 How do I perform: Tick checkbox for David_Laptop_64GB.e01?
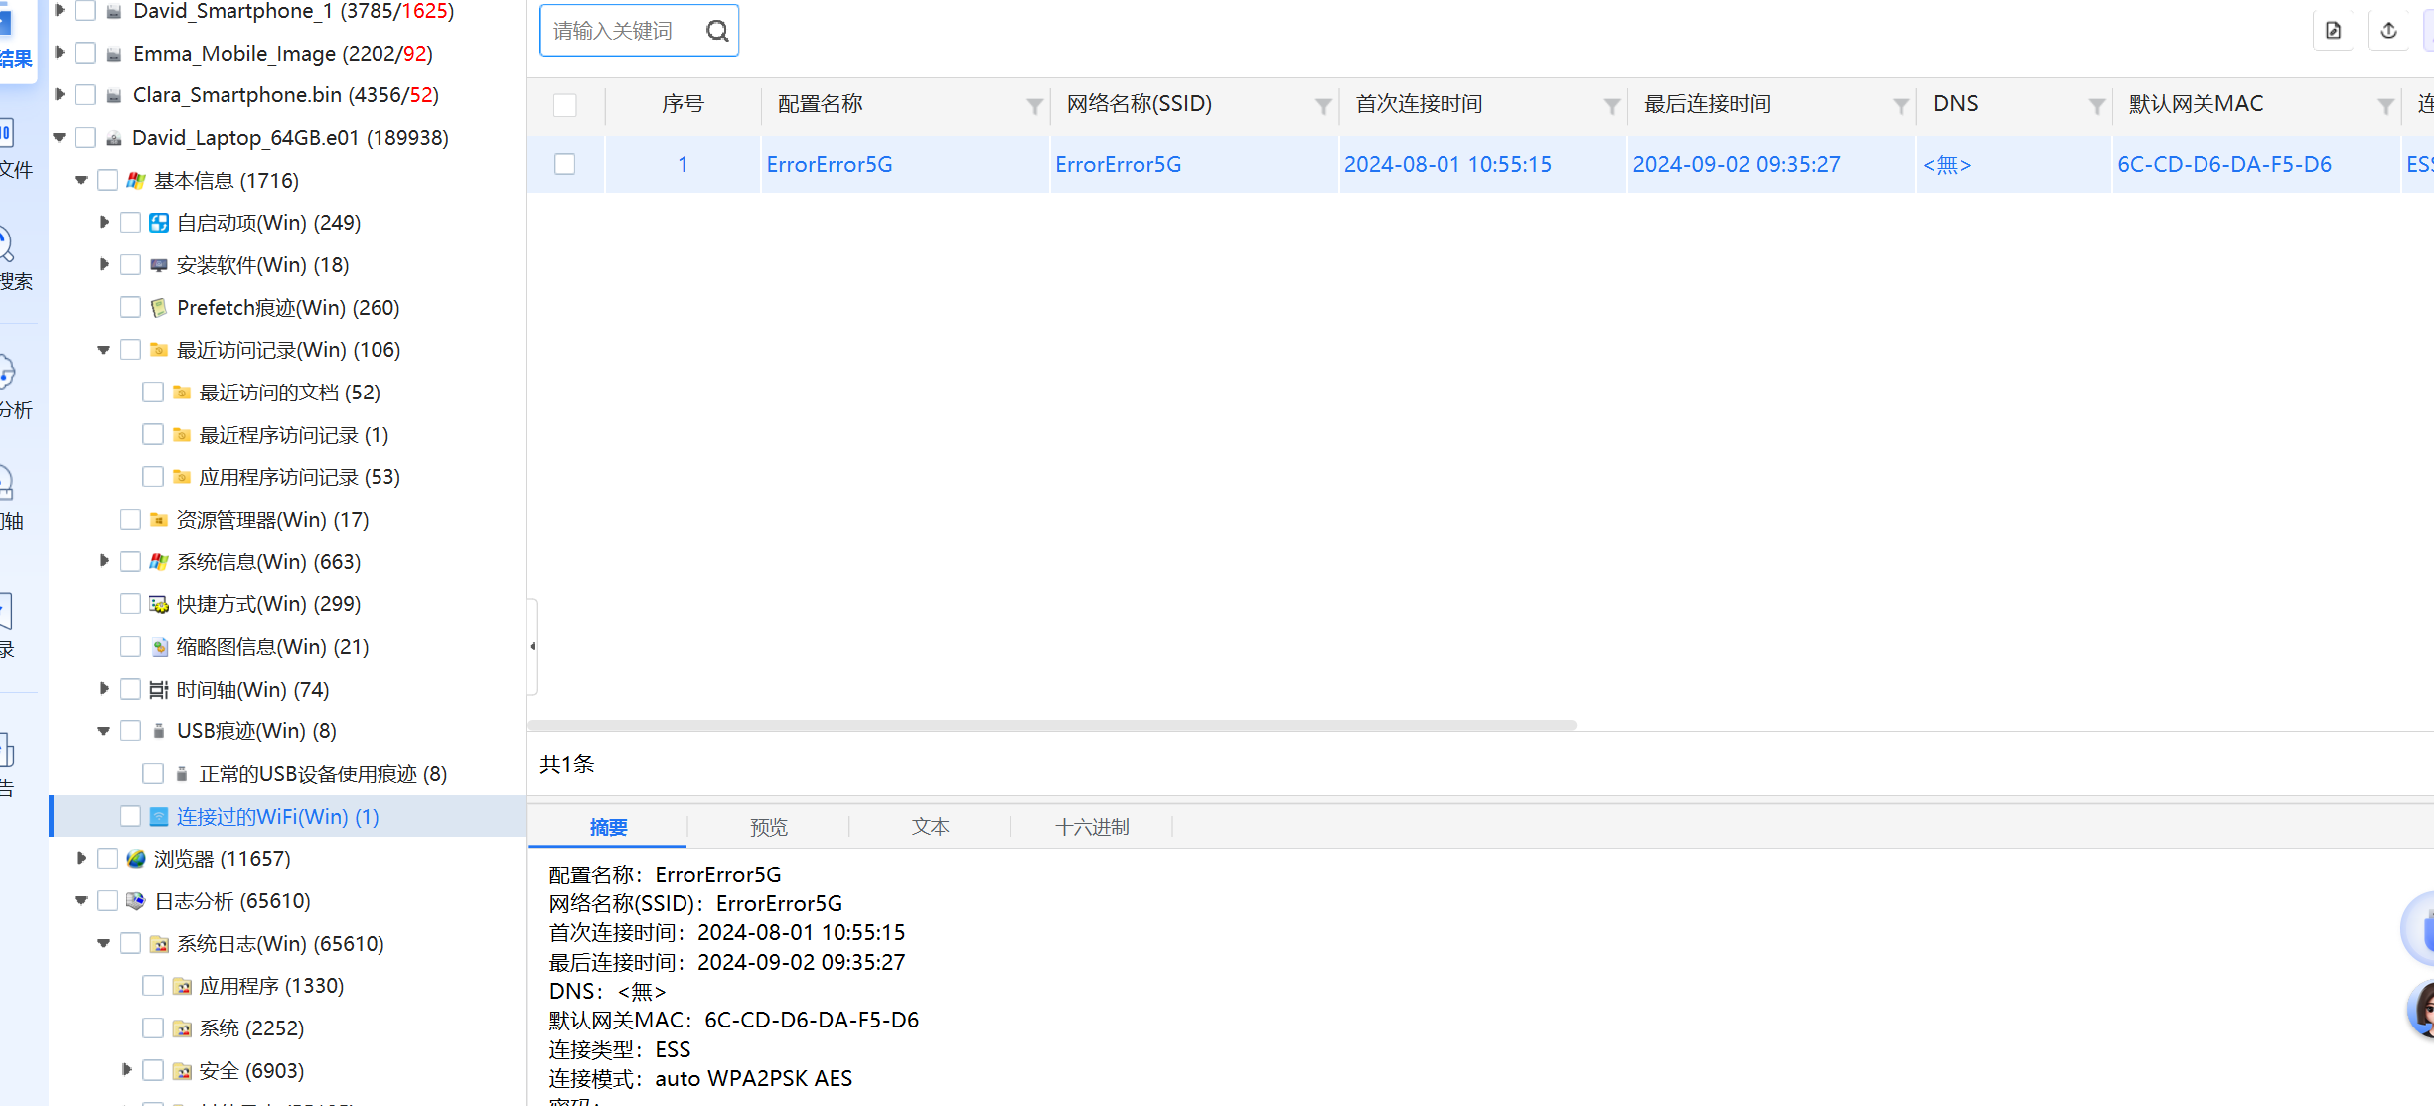86,138
